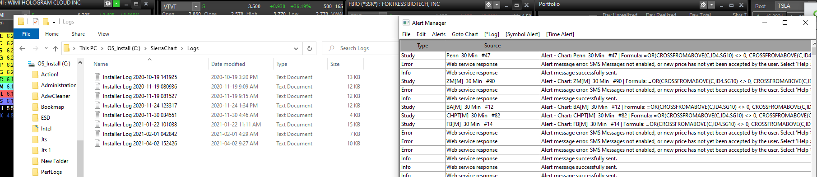Select New Folder in navigation tree
Image resolution: width=817 pixels, height=177 pixels.
click(50, 161)
